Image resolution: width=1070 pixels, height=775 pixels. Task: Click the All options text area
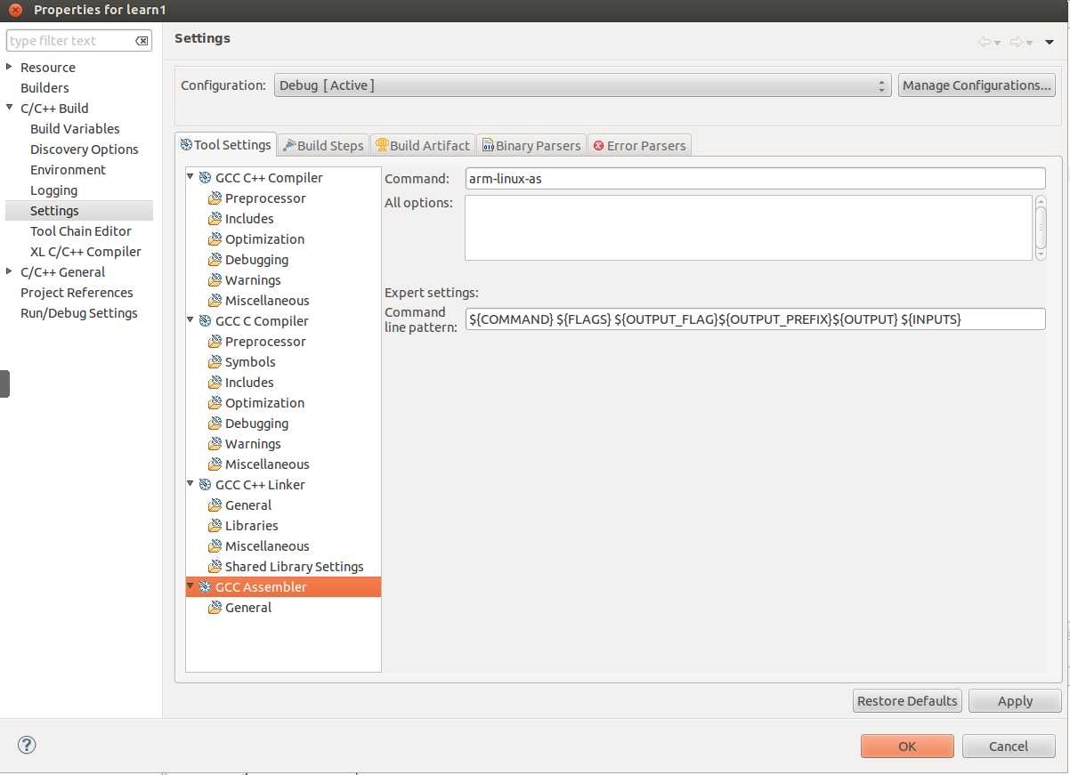click(749, 228)
